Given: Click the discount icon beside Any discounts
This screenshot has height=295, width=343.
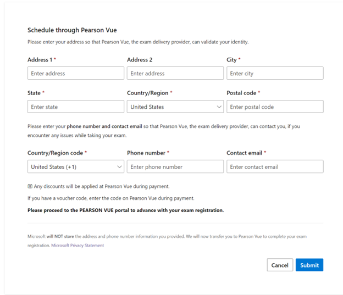Looking at the screenshot, I should point(30,186).
